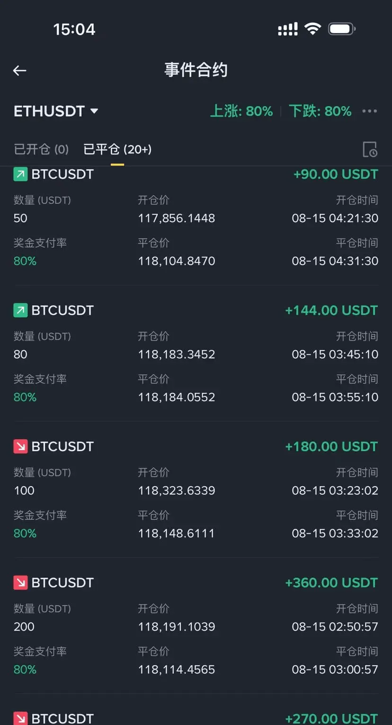Tap the 上涨: 80% payout label
The height and width of the screenshot is (725, 392).
pyautogui.click(x=241, y=111)
